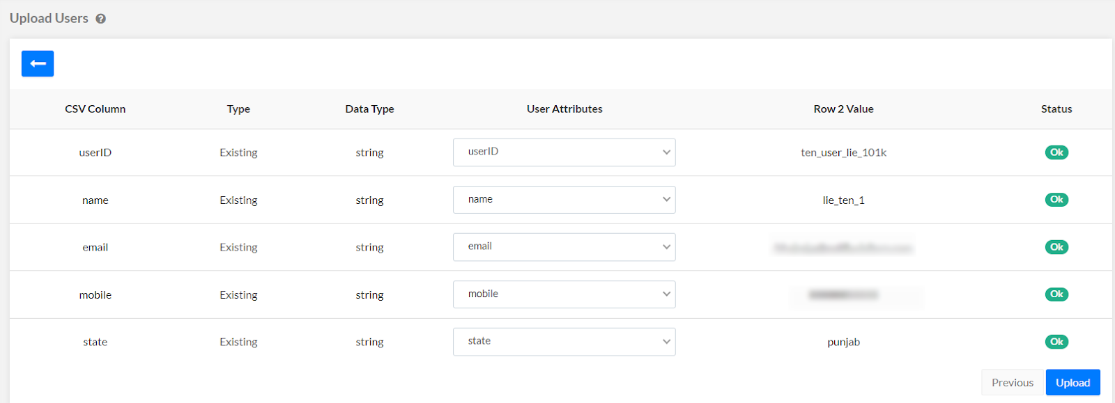Click the blurred mobile row 2 value
Screen dimensions: 1115x403
click(843, 295)
